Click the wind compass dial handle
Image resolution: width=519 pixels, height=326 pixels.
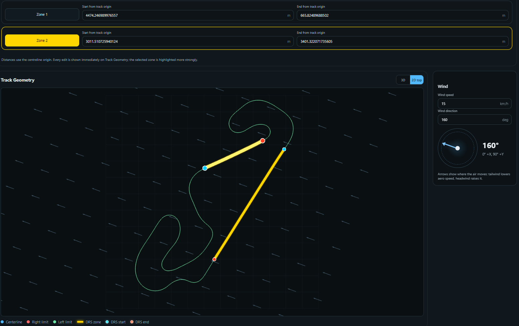pyautogui.click(x=458, y=148)
